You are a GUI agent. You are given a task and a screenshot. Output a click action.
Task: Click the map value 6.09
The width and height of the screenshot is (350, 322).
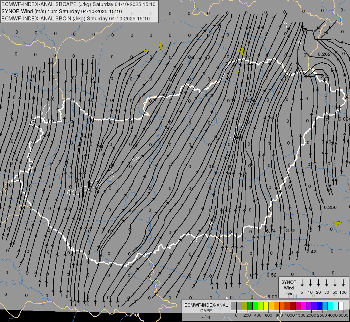[272, 297]
